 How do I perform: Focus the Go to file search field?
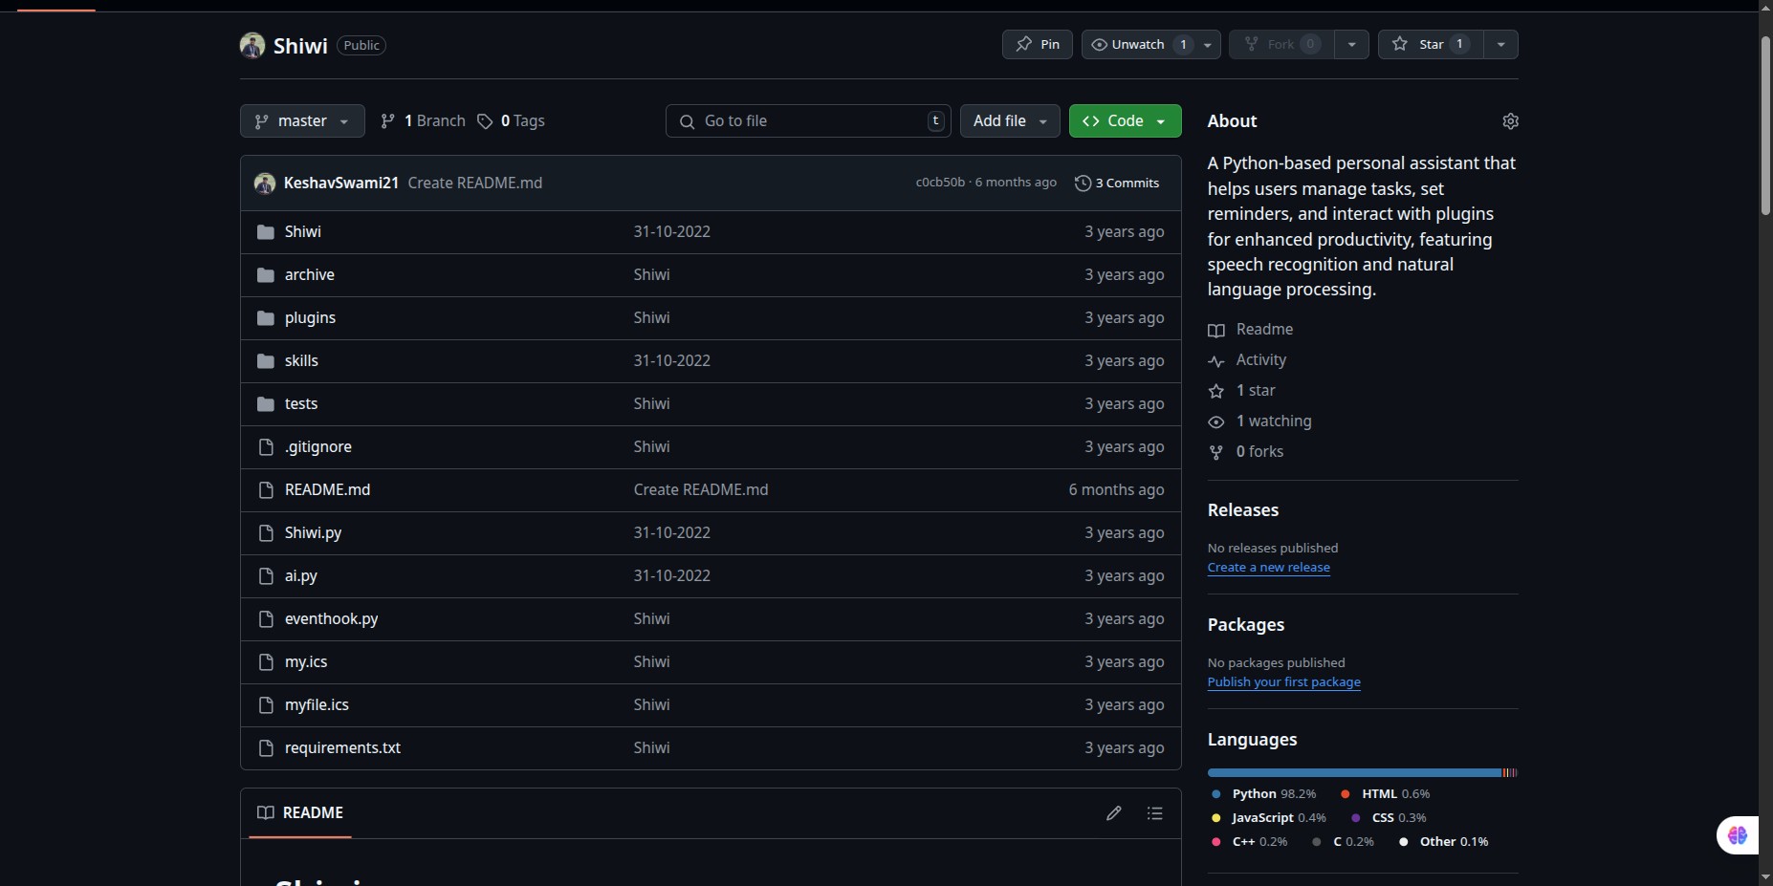coord(808,120)
